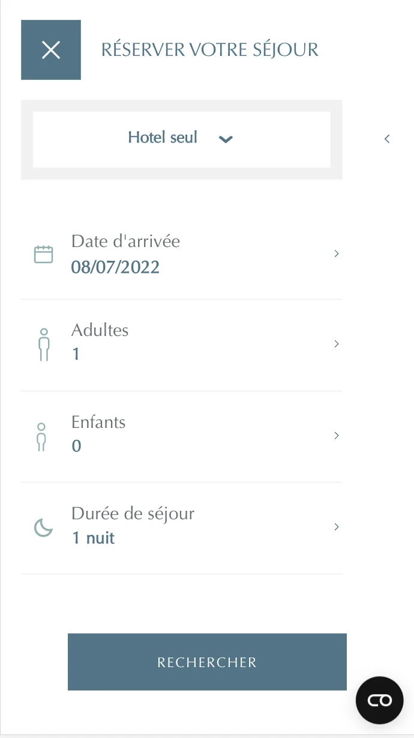
Task: Click the moon icon
Action: tap(43, 528)
